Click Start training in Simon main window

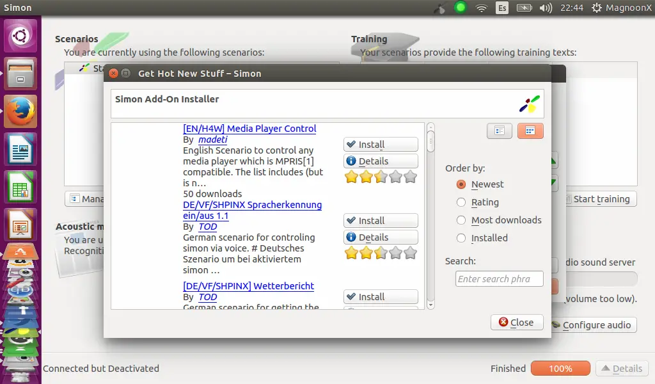point(601,199)
